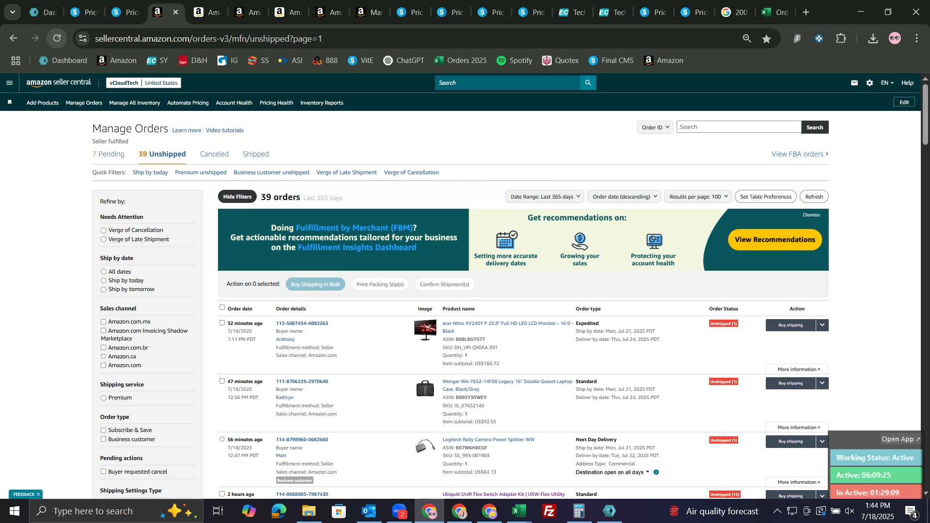930x523 pixels.
Task: Open the Orders 2025 bookmark
Action: [460, 61]
